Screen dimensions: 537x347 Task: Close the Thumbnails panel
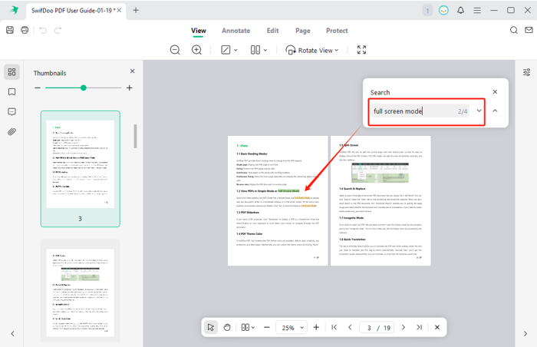point(132,71)
